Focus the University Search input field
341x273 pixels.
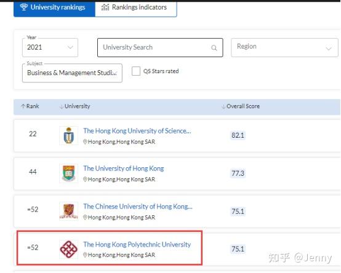pos(160,47)
